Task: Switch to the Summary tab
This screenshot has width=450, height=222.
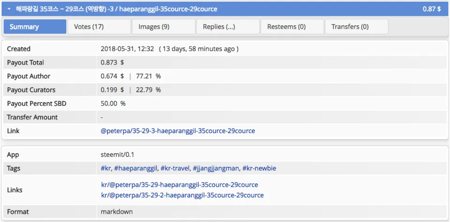Action: click(x=35, y=27)
